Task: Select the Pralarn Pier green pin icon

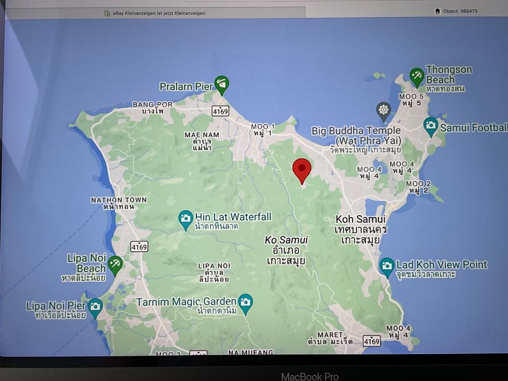Action: coord(221,84)
